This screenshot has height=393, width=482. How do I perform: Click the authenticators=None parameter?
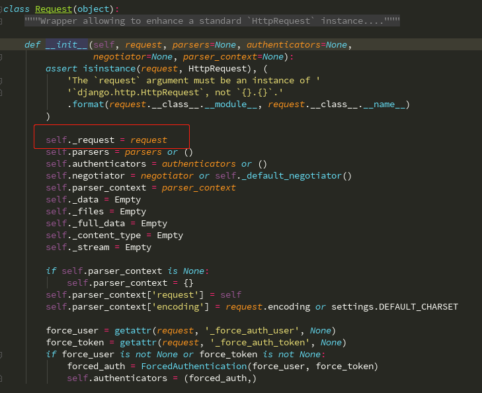pyautogui.click(x=297, y=45)
